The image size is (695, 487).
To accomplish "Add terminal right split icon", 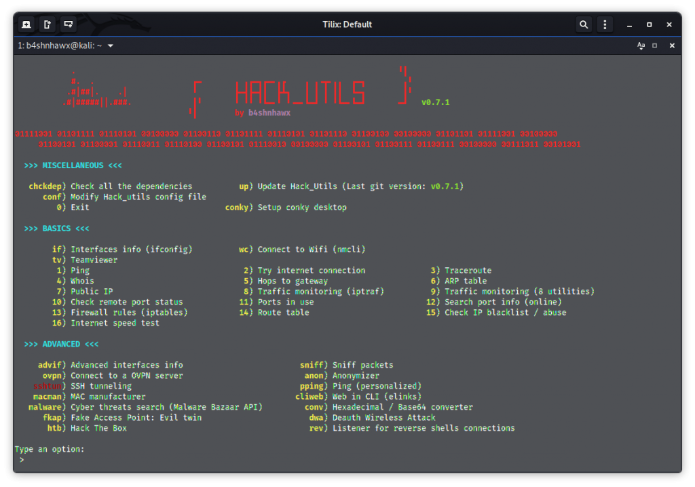I will coord(48,24).
